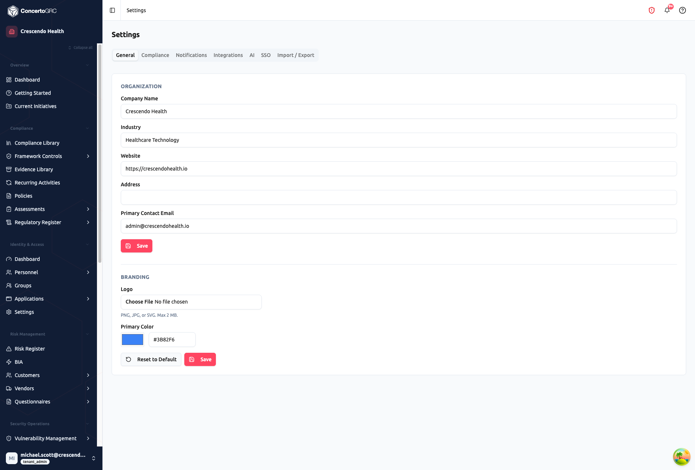This screenshot has height=470, width=695.
Task: Click Reset to Default button
Action: (x=151, y=359)
